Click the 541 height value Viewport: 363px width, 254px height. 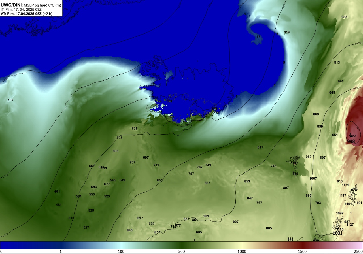pyautogui.click(x=79, y=196)
